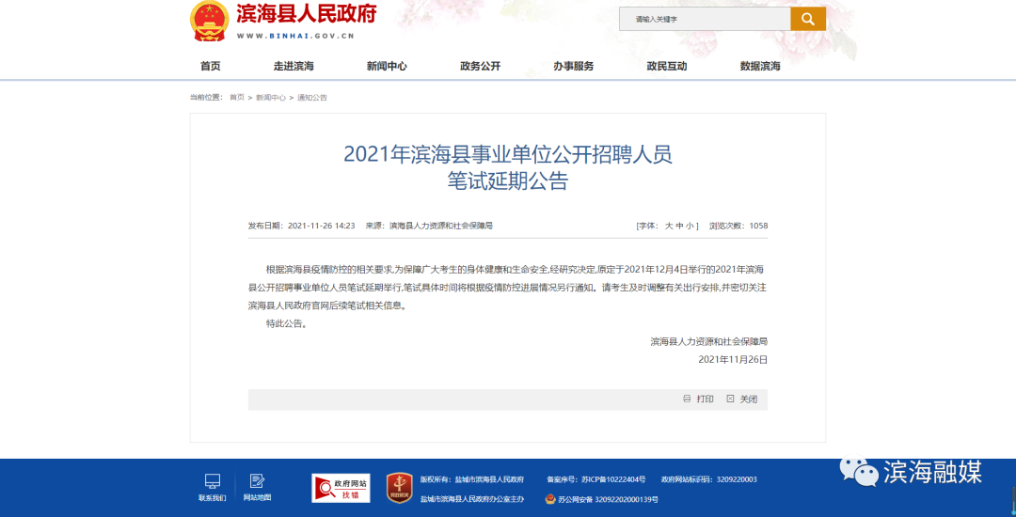1016x517 pixels.
Task: Click the 浏览次数: 1058 view count
Action: [x=738, y=226]
